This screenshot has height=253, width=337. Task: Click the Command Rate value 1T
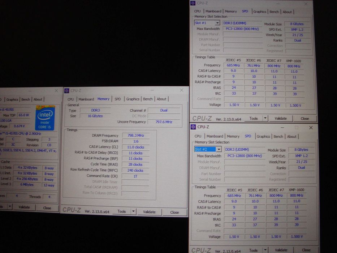(x=135, y=176)
